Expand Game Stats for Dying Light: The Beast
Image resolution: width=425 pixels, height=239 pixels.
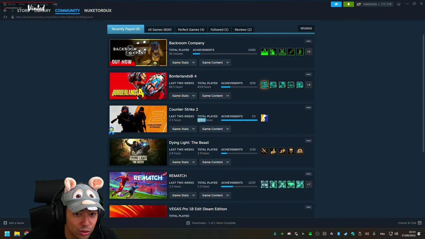184,162
